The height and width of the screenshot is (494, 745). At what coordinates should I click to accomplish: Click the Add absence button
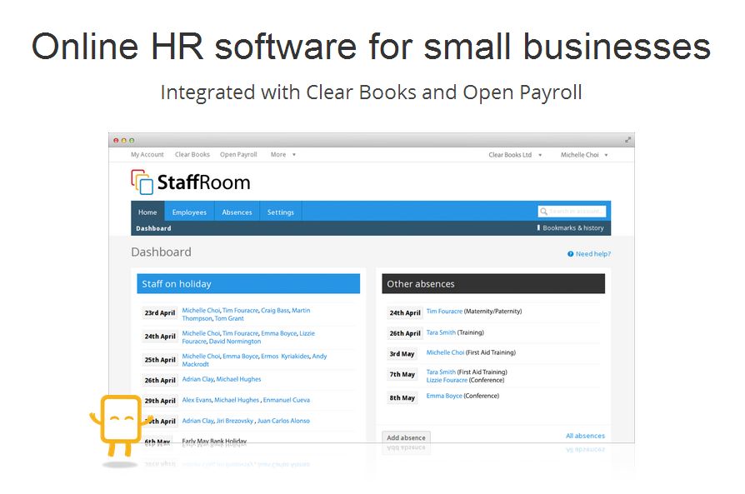coord(406,437)
